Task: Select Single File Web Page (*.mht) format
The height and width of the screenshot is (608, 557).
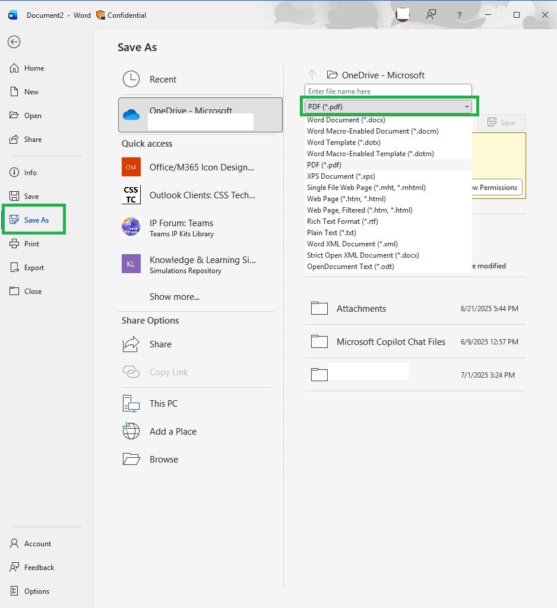Action: (x=388, y=187)
